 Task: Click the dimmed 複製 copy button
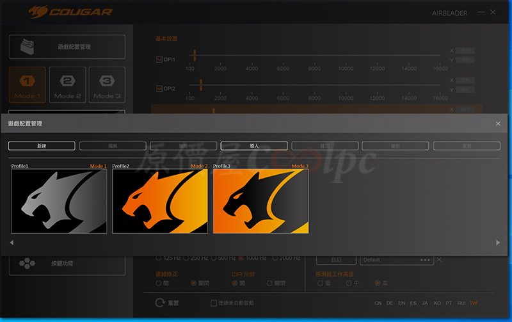pos(396,146)
